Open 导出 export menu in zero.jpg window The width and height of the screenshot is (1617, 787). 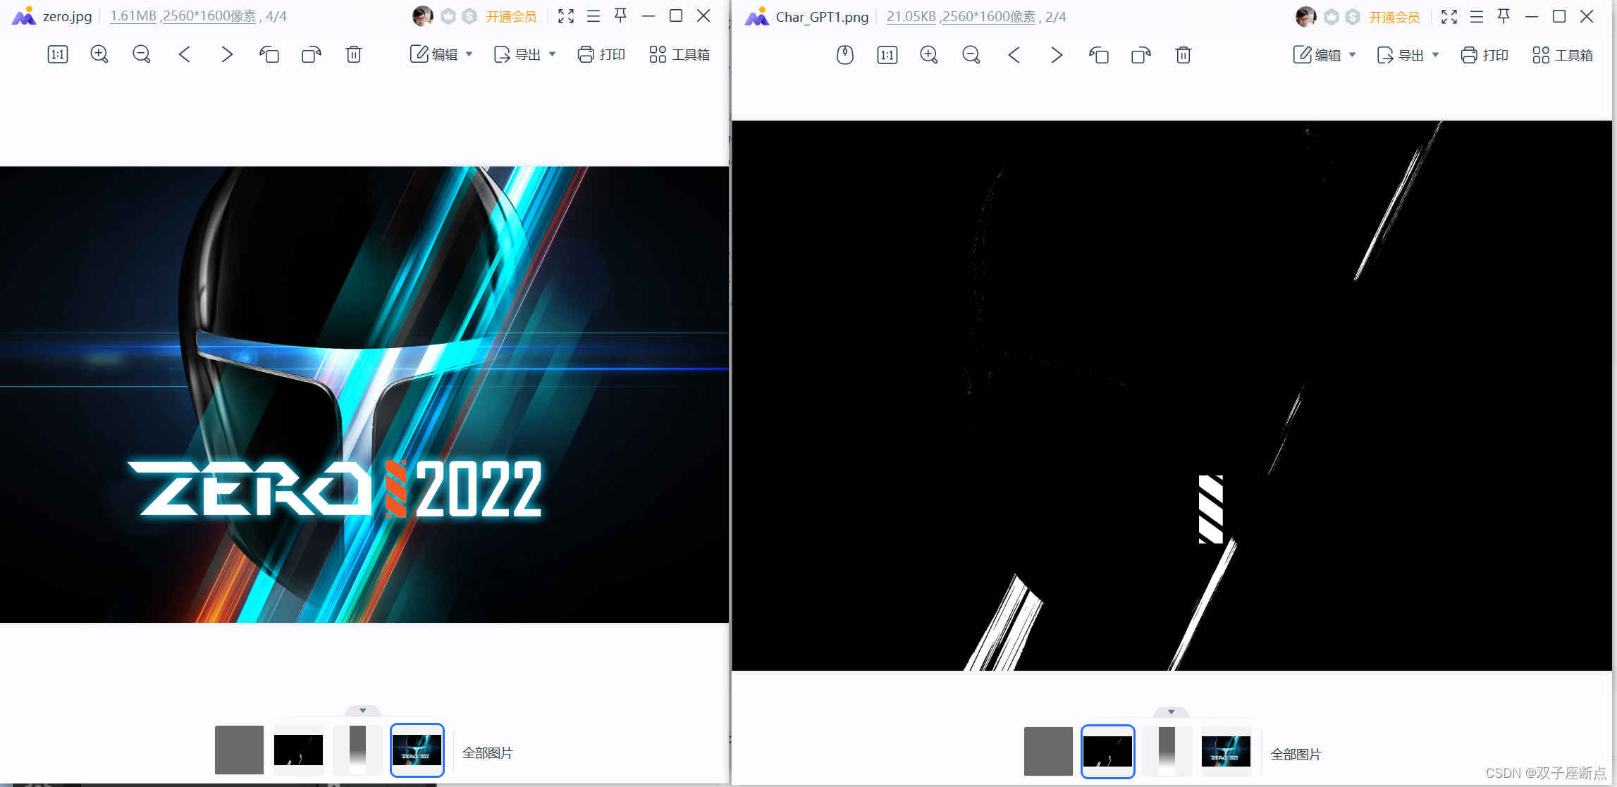tap(525, 54)
